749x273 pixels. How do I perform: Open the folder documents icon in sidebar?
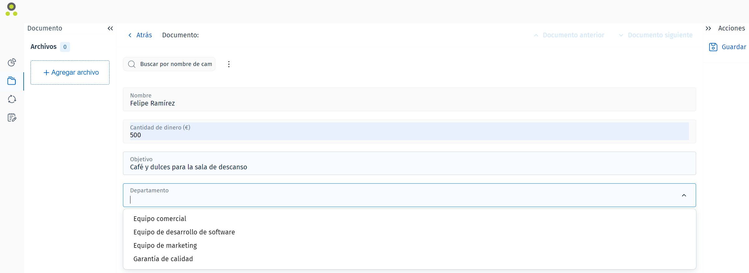[x=12, y=81]
